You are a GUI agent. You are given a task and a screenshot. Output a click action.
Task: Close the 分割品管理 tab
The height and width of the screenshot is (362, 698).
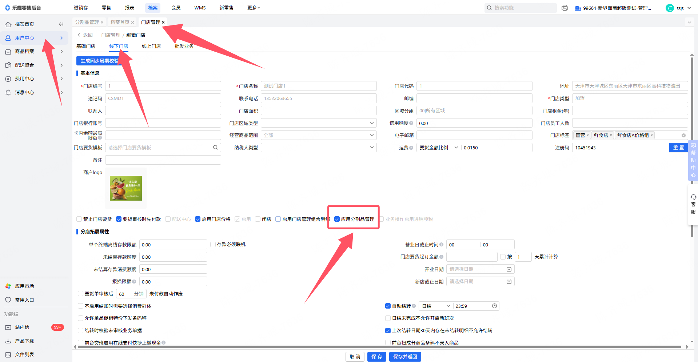(102, 23)
